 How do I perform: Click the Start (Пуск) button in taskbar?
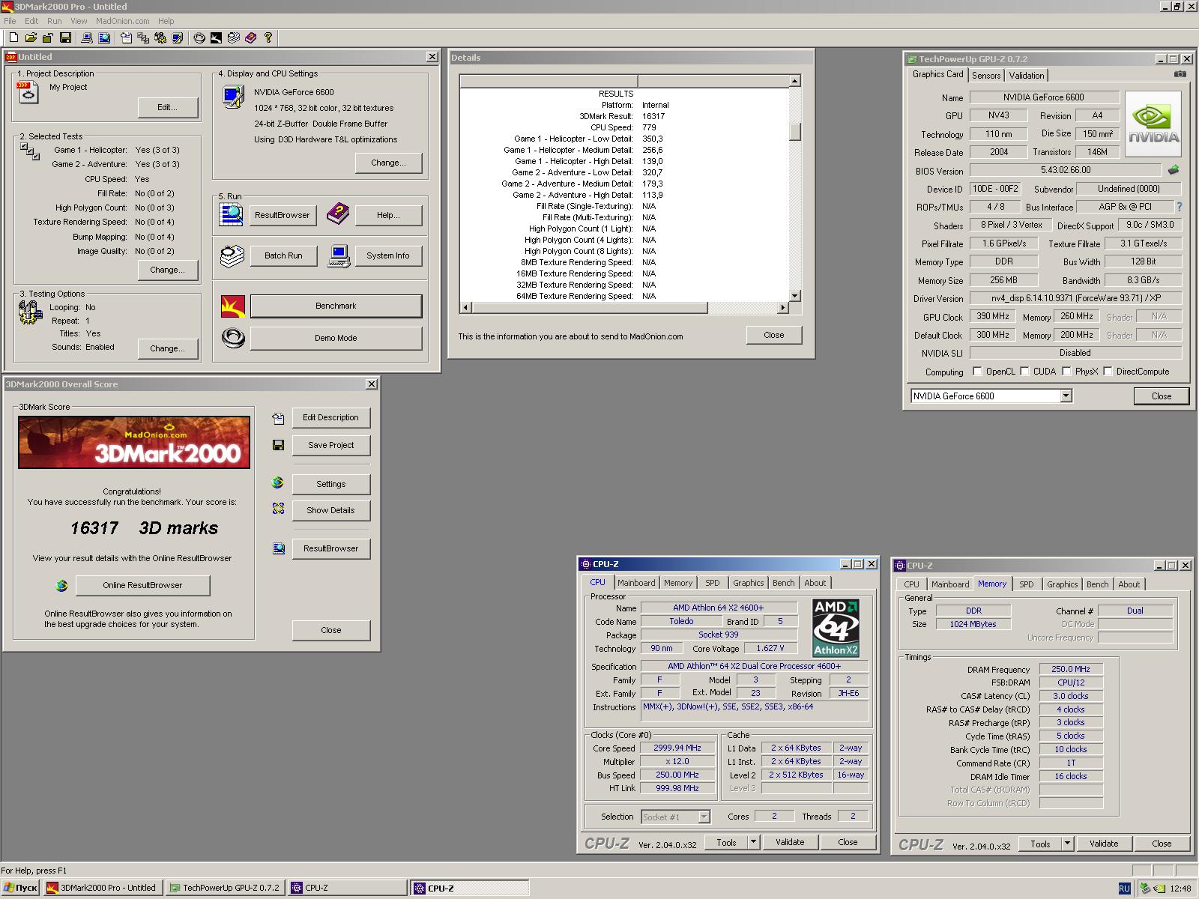tap(20, 888)
